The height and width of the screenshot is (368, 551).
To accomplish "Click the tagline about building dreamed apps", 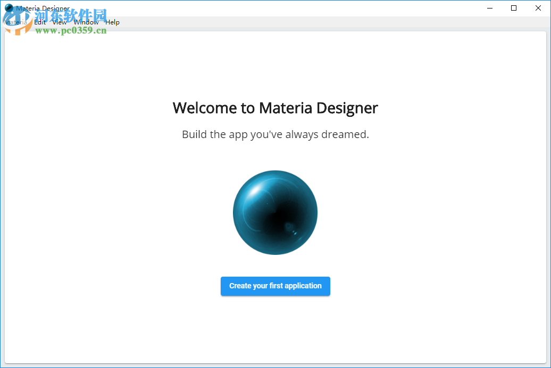I will tap(275, 134).
